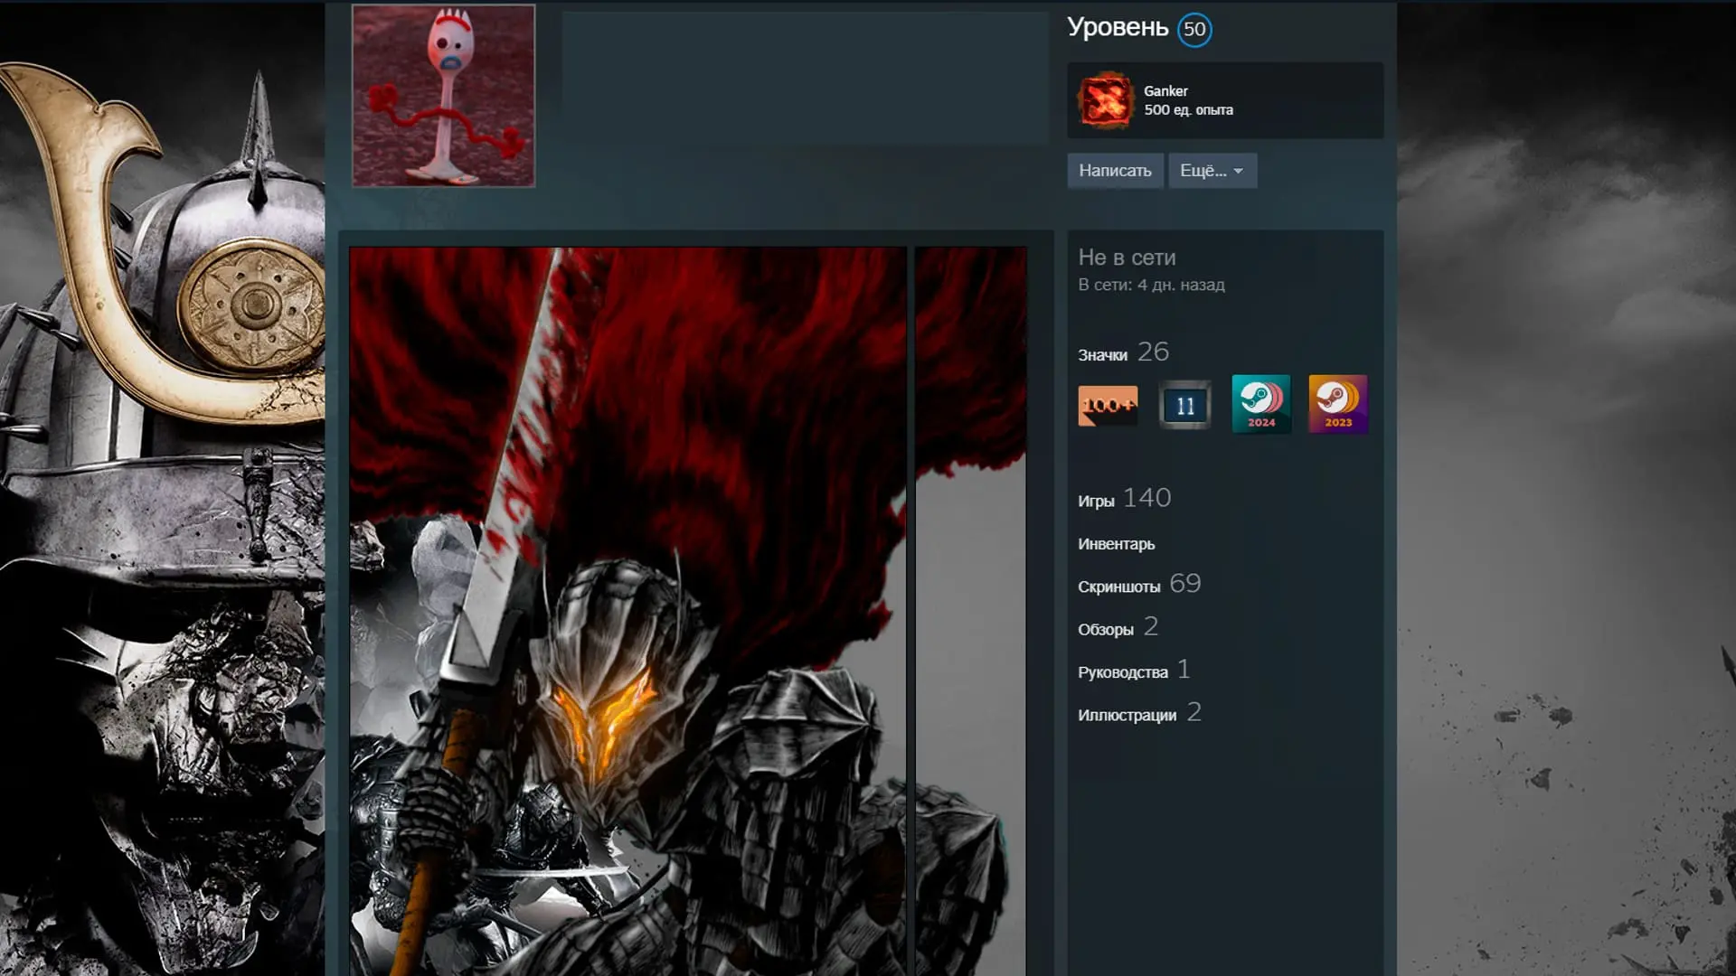1736x976 pixels.
Task: Click the '500 ед. опыта' experience text
Action: [1188, 110]
